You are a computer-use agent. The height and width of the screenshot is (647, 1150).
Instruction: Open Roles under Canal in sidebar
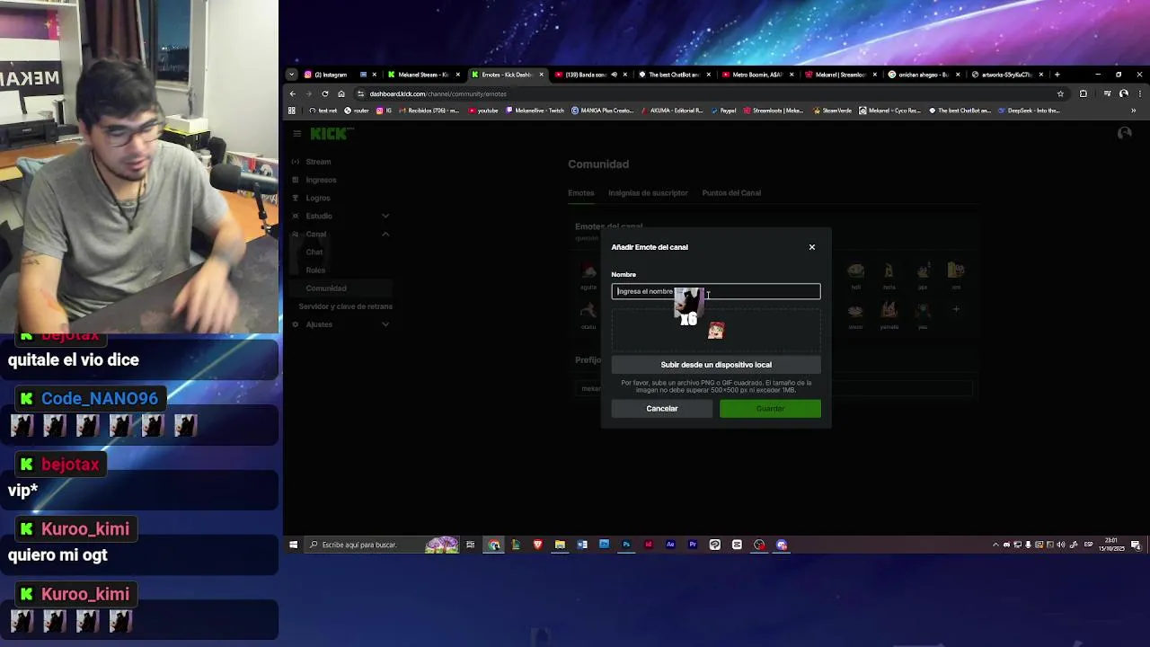(x=315, y=270)
